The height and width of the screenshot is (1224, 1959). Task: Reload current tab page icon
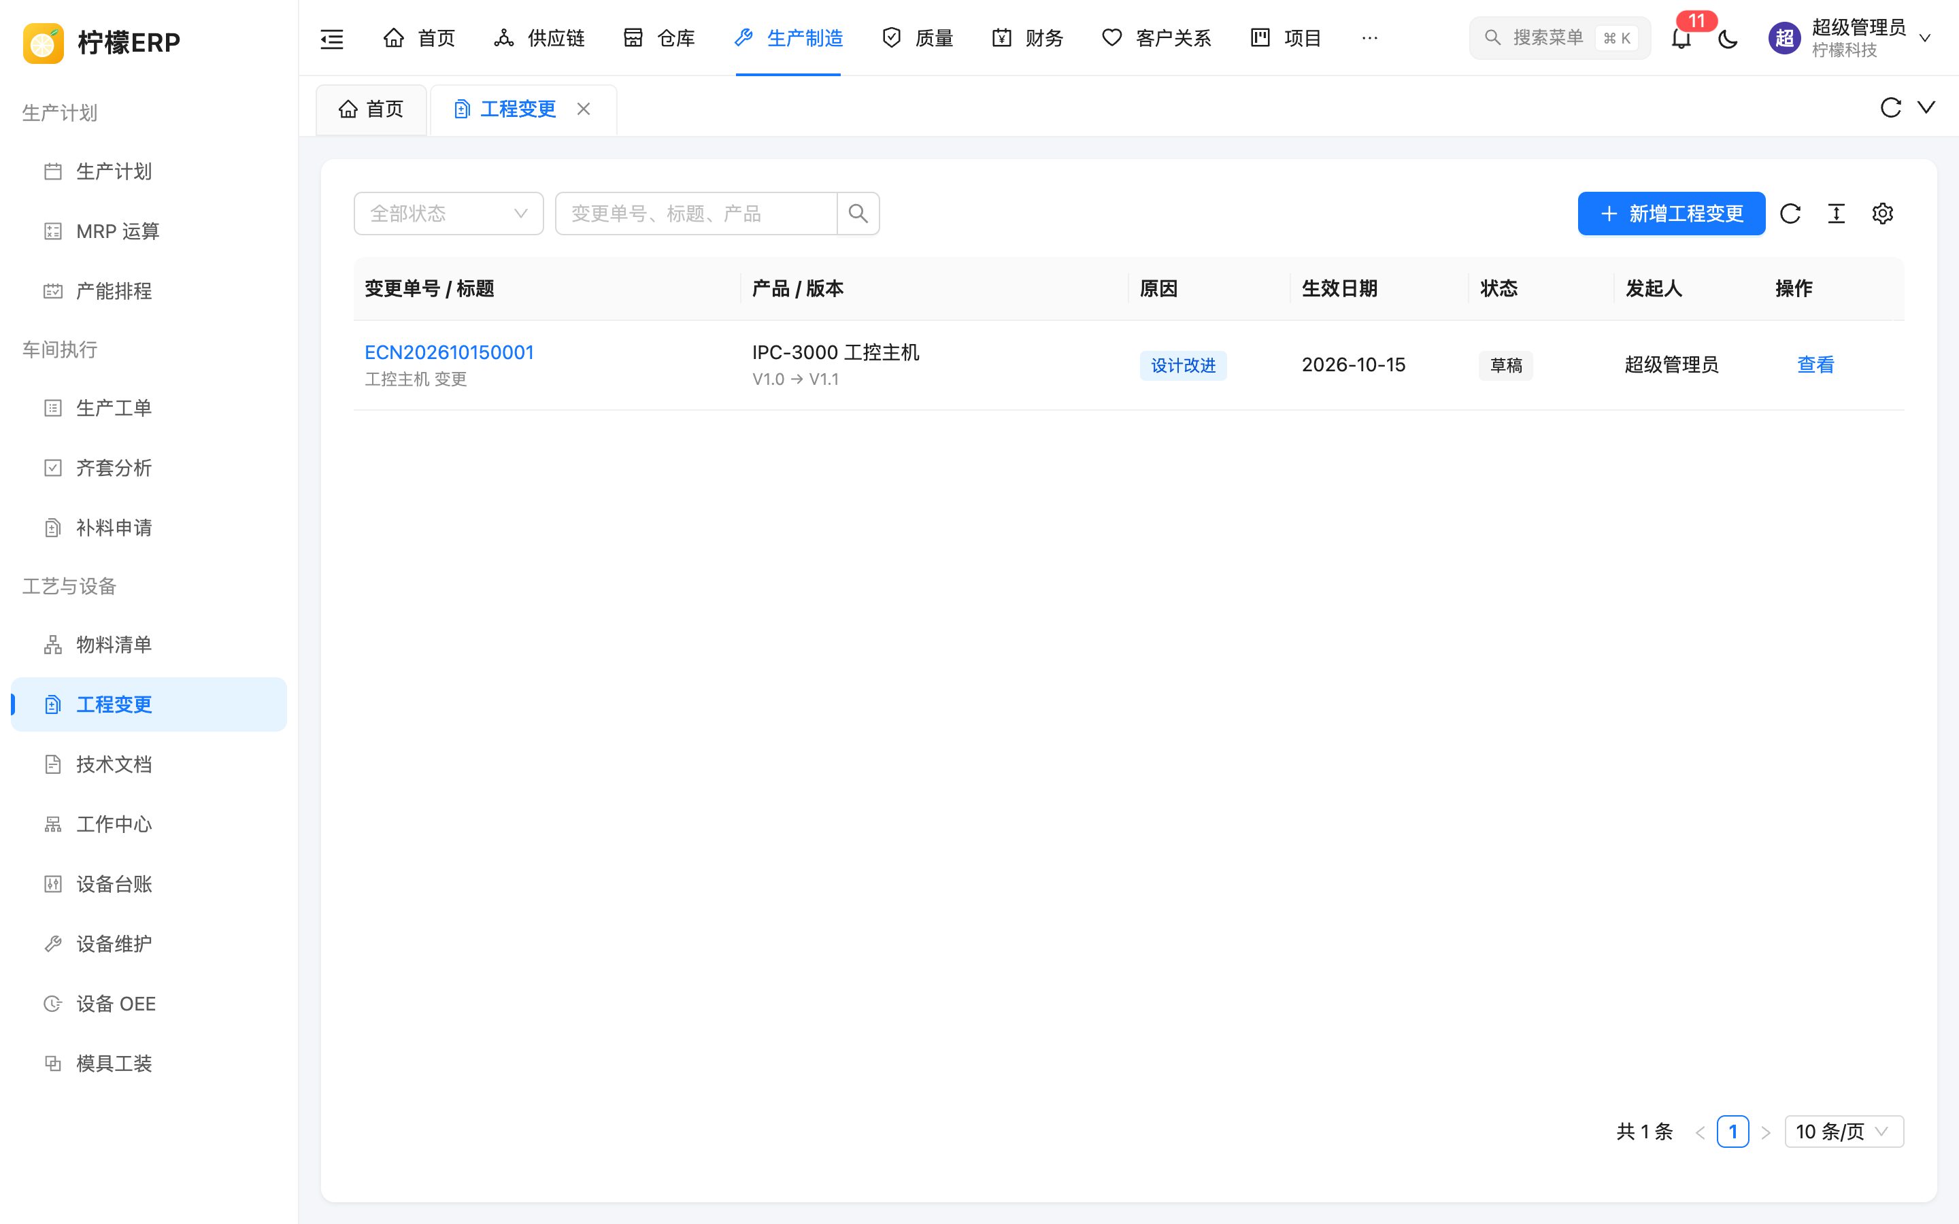coord(1891,107)
